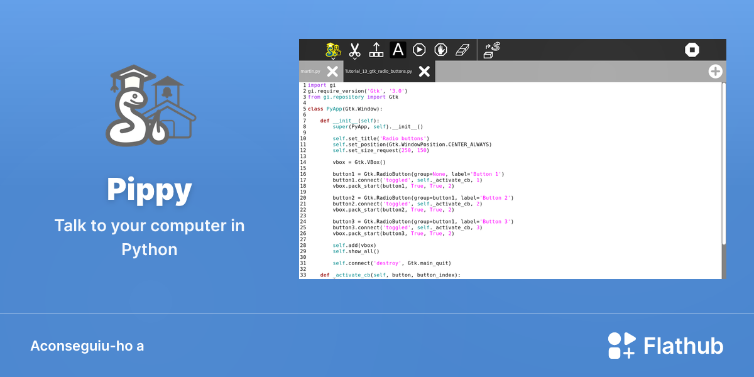Stop the Pippy activity via stop button

(692, 50)
